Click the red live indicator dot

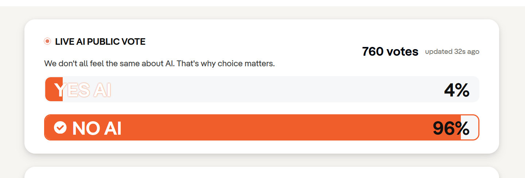pyautogui.click(x=47, y=41)
